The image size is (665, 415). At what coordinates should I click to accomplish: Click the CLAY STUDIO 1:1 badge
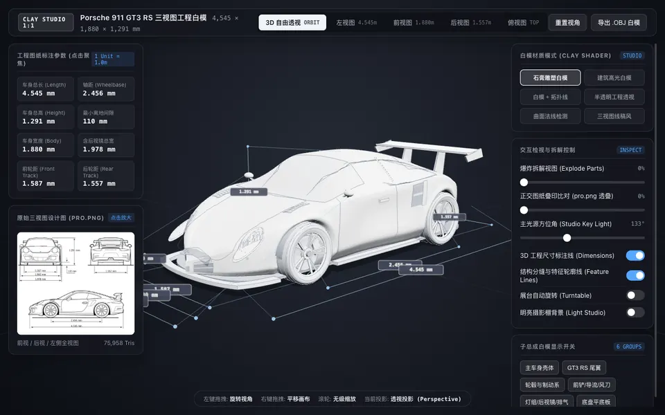point(46,22)
